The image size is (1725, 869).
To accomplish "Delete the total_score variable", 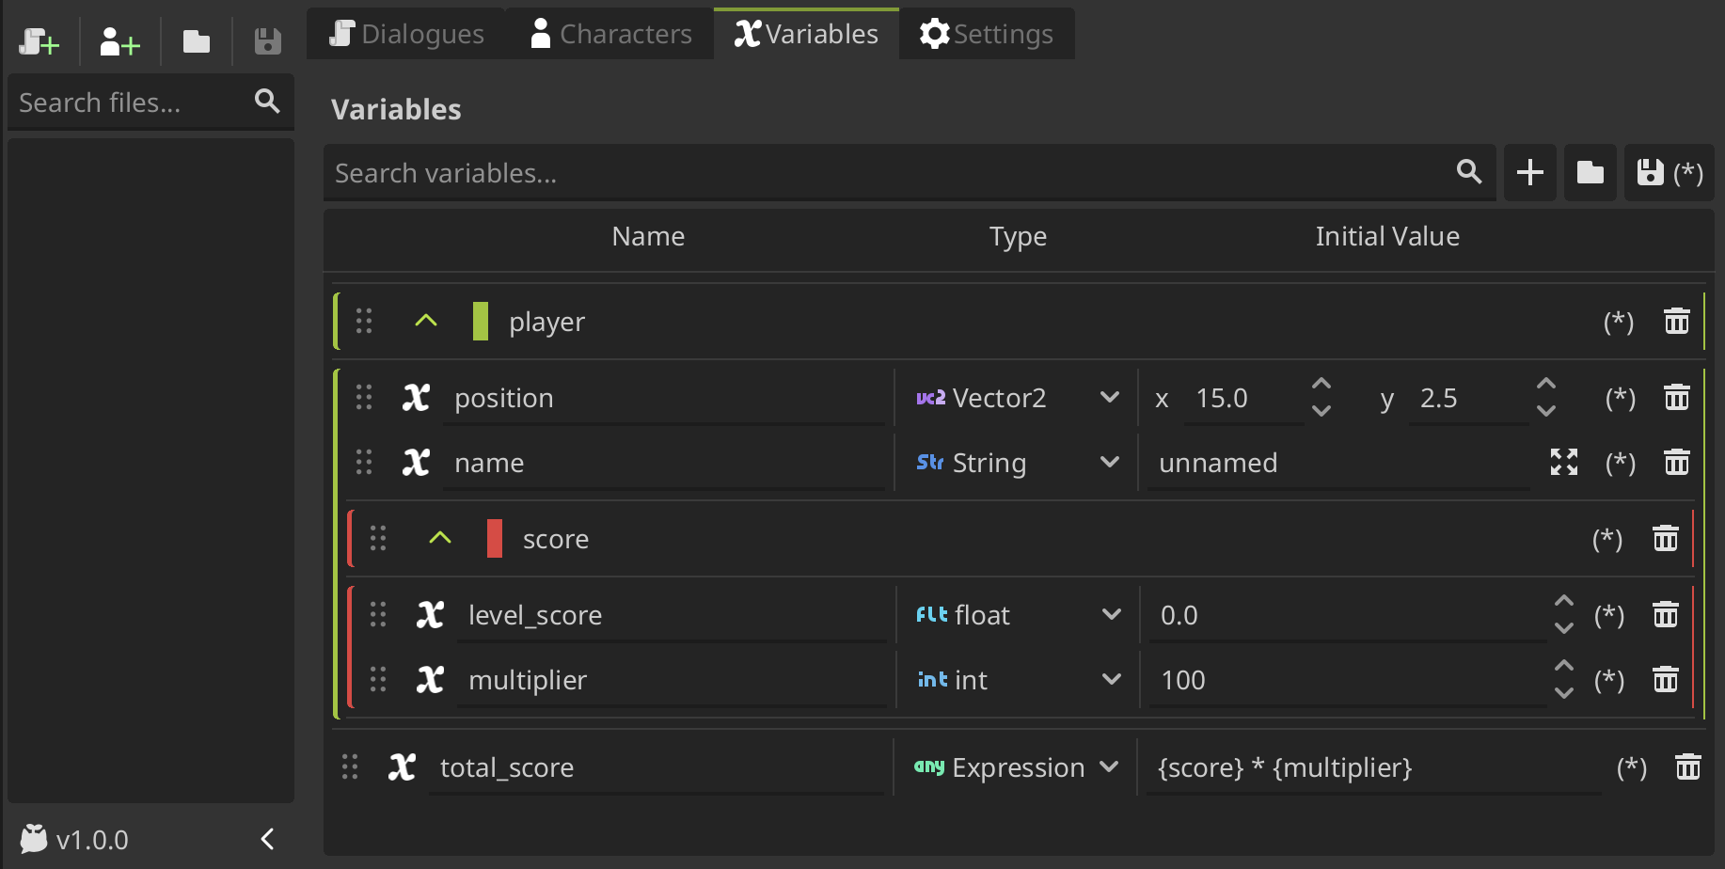I will tap(1688, 766).
